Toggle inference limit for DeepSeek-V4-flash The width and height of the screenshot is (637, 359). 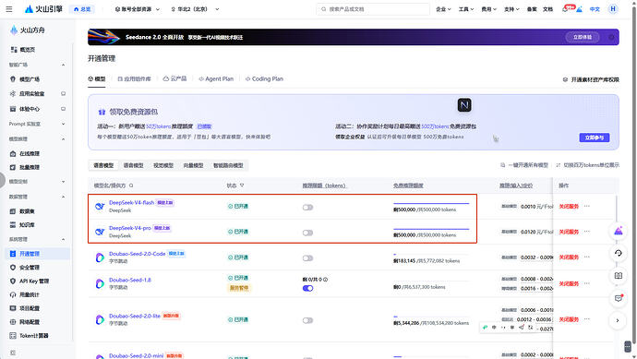(x=307, y=208)
